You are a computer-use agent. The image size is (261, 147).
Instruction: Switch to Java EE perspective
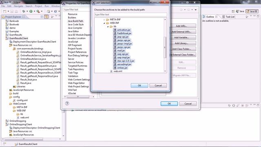tap(252, 11)
